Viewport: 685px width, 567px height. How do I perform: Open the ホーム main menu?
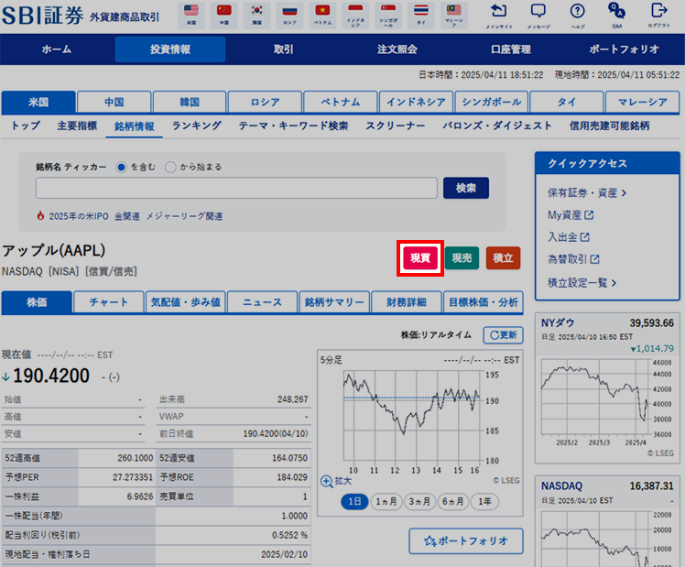57,49
